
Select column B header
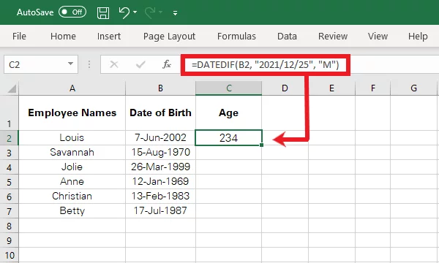(160, 88)
